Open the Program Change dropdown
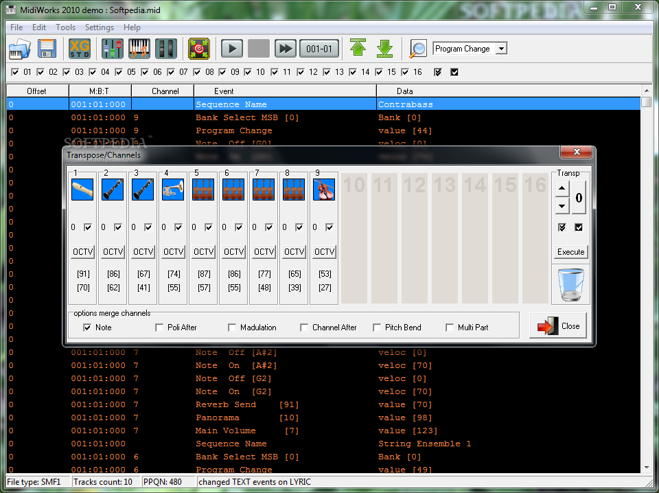The image size is (659, 493). (501, 49)
